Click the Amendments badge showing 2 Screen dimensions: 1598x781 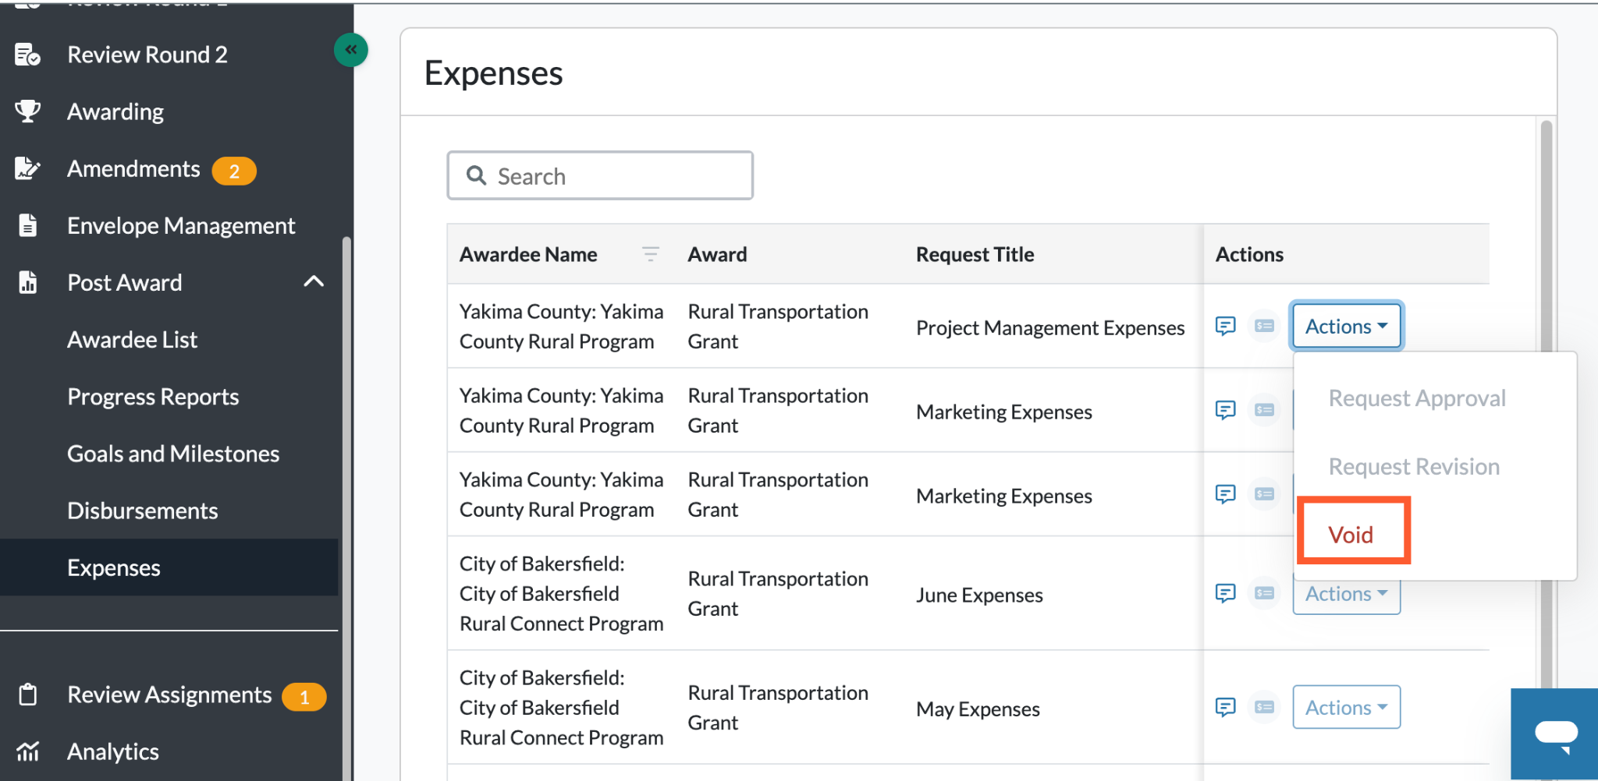234,171
